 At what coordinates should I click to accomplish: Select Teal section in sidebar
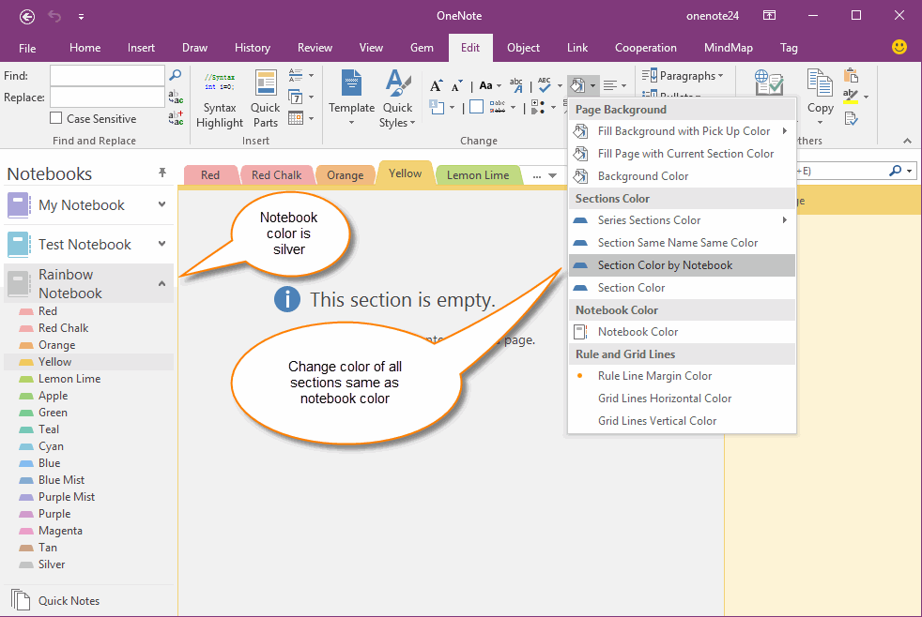tap(49, 429)
